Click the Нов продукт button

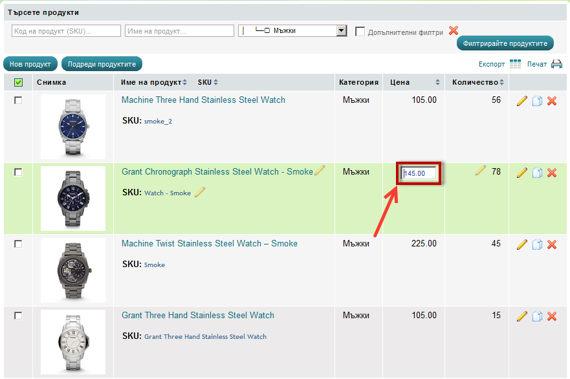(x=30, y=64)
